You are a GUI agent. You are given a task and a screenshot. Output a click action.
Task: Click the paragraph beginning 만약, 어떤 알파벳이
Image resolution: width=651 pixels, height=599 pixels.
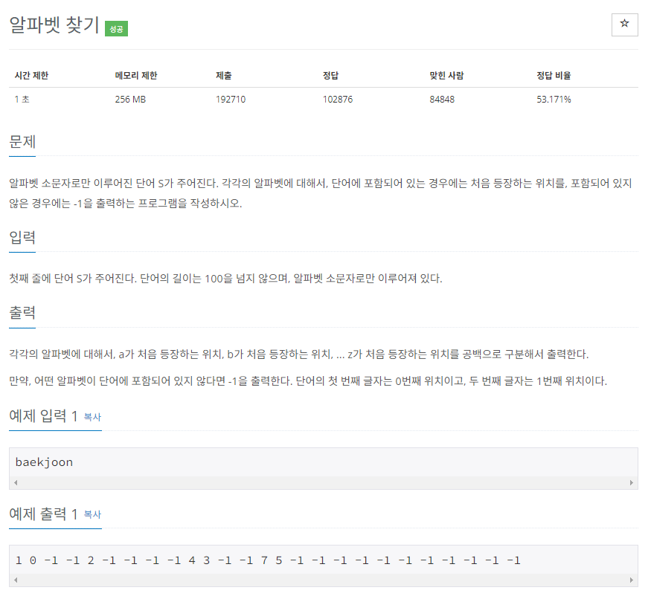tap(308, 381)
